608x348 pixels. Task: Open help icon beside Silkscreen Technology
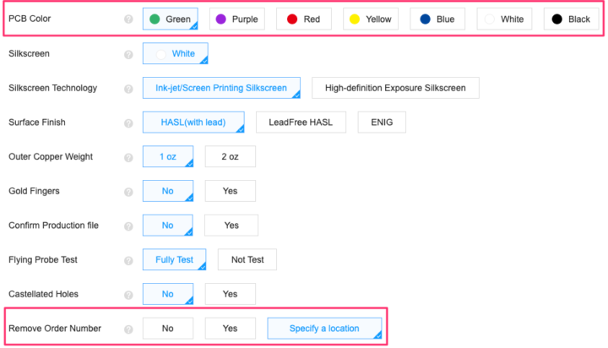coord(129,88)
